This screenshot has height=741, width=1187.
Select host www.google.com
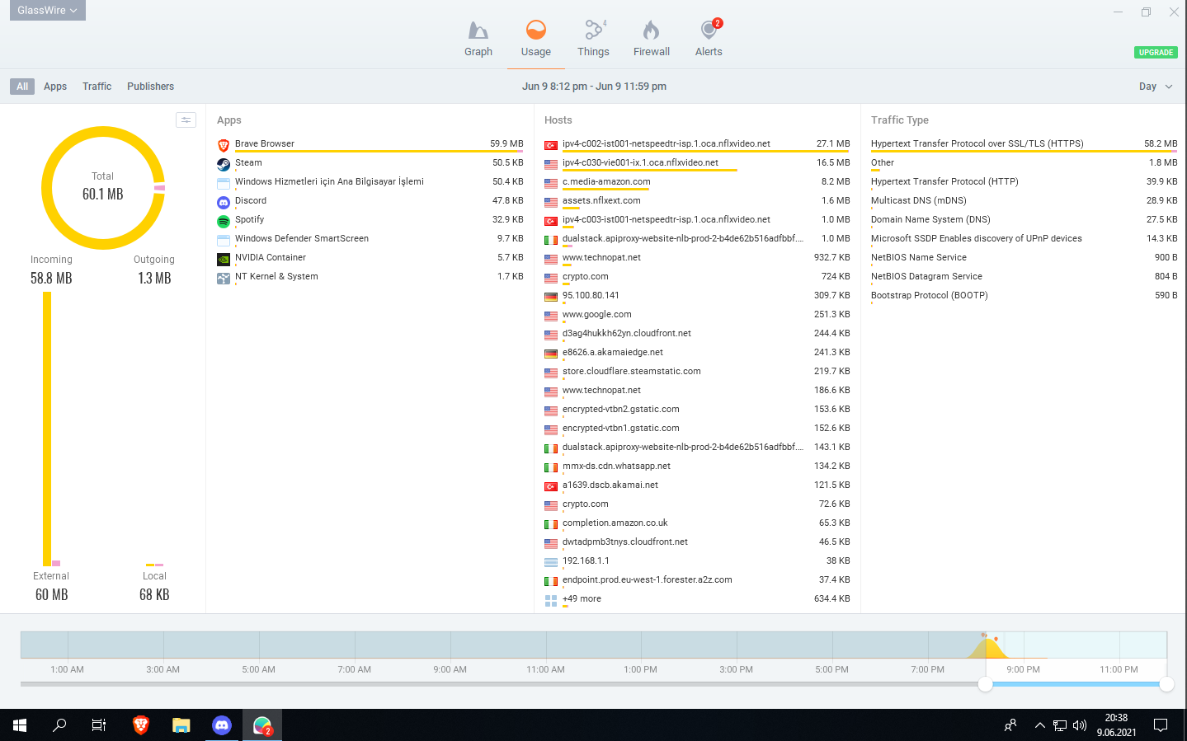(697, 315)
